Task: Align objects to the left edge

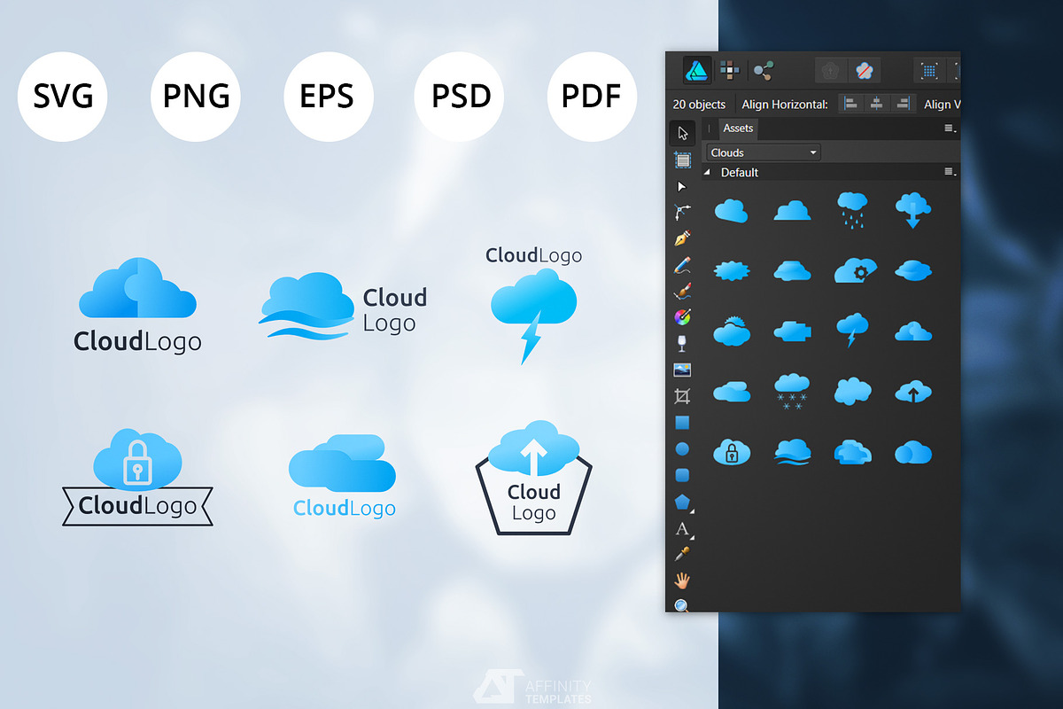Action: tap(850, 104)
